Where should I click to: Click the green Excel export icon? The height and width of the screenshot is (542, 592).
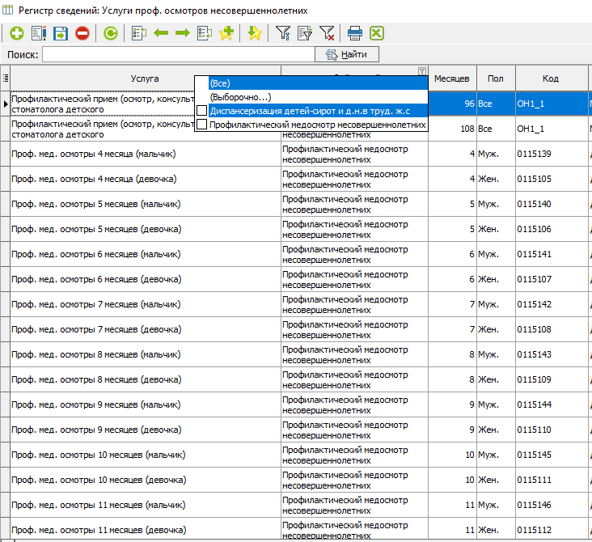click(x=376, y=33)
